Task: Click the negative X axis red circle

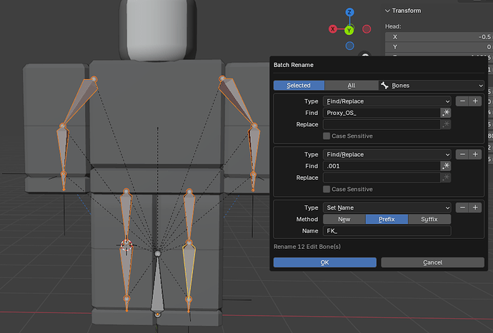Action: tap(367, 29)
